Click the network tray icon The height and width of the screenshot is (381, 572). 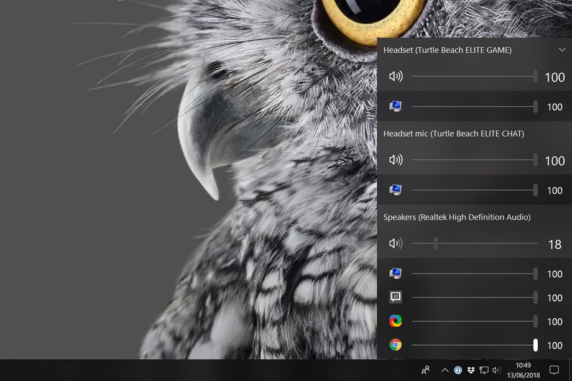click(x=484, y=370)
